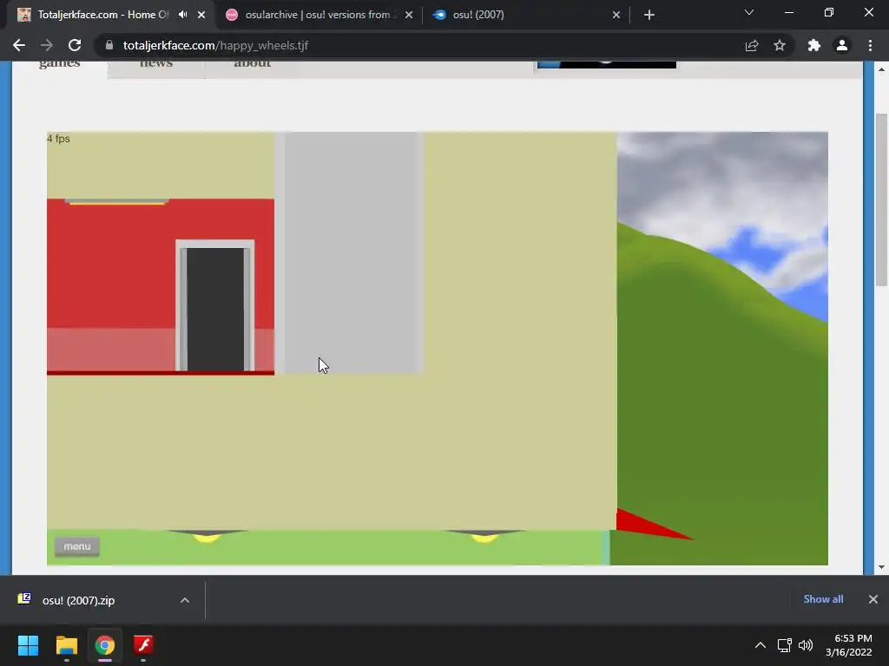Image resolution: width=889 pixels, height=666 pixels.
Task: Open the about page tab
Action: [253, 64]
